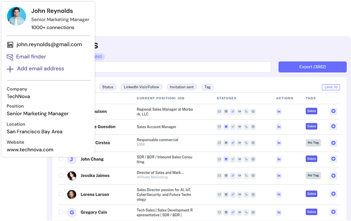This screenshot has height=221, width=351.
Task: Open the Tag filter pill
Action: (x=207, y=87)
